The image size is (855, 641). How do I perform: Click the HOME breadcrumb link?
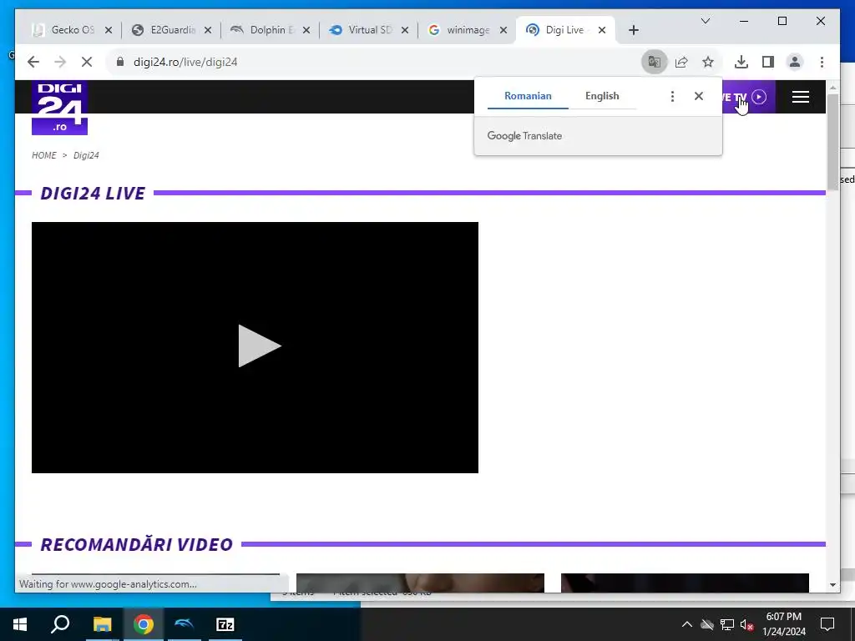(x=44, y=155)
